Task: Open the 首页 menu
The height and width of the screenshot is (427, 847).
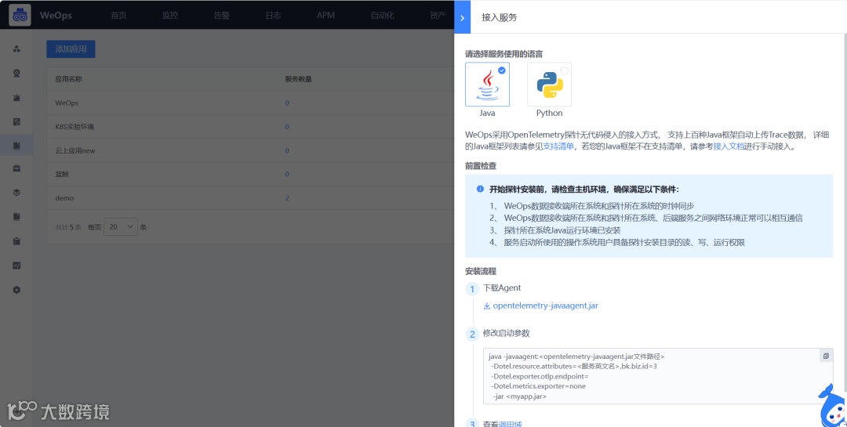Action: pyautogui.click(x=118, y=15)
